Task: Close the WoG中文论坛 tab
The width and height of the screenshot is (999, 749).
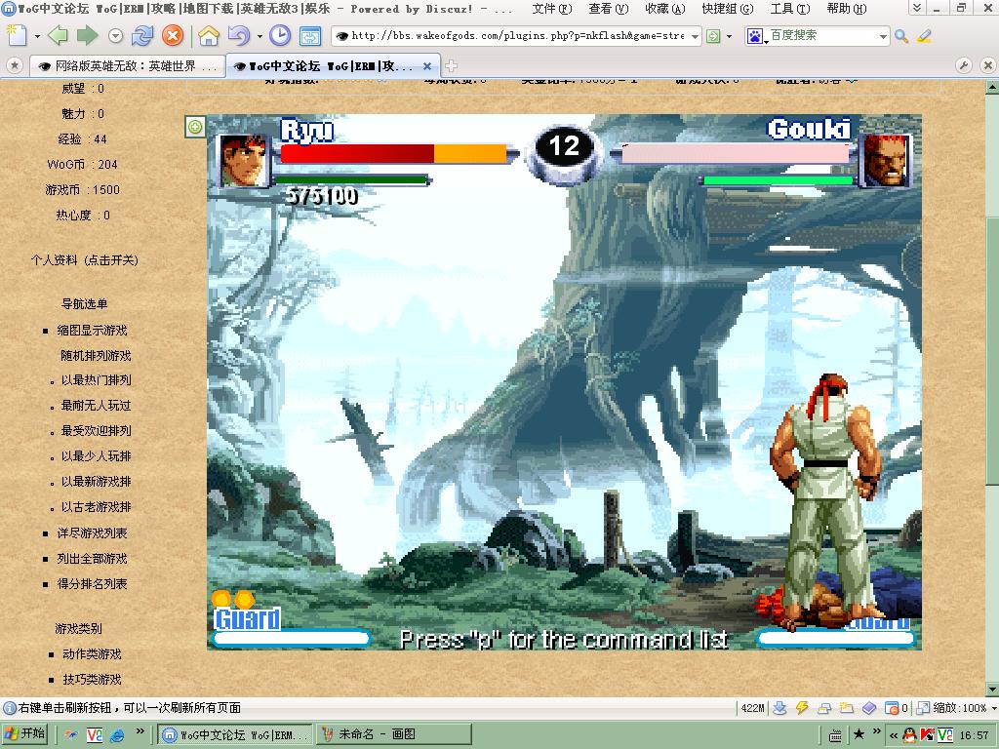Action: tap(427, 66)
